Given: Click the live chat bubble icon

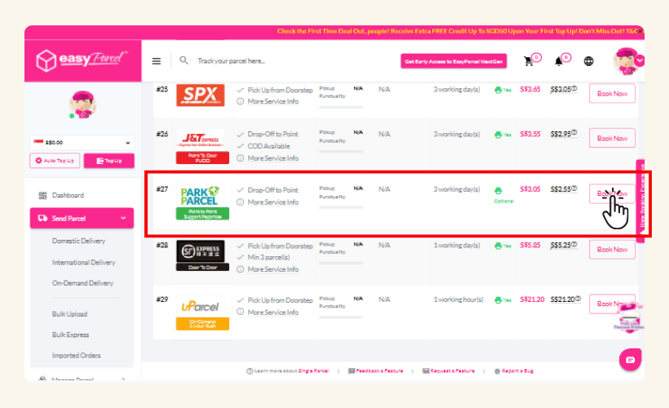Looking at the screenshot, I should tap(629, 359).
